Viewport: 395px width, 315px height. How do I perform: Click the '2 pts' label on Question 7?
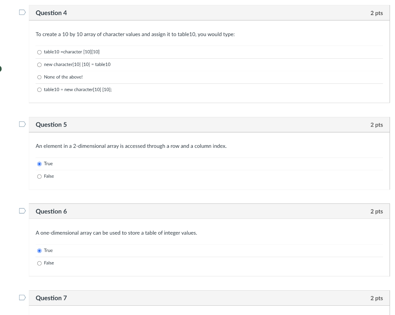[376, 298]
